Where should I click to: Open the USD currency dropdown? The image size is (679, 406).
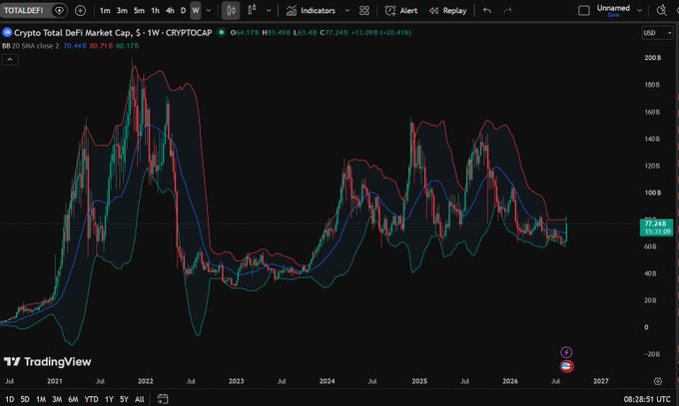pos(657,33)
